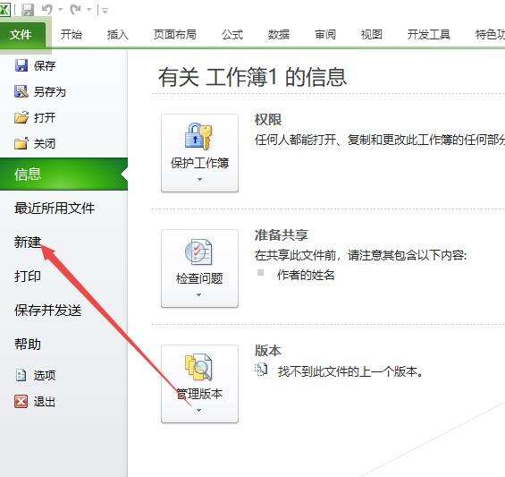
Task: Open 最近所用文件 (Recent Files)
Action: pyautogui.click(x=55, y=208)
